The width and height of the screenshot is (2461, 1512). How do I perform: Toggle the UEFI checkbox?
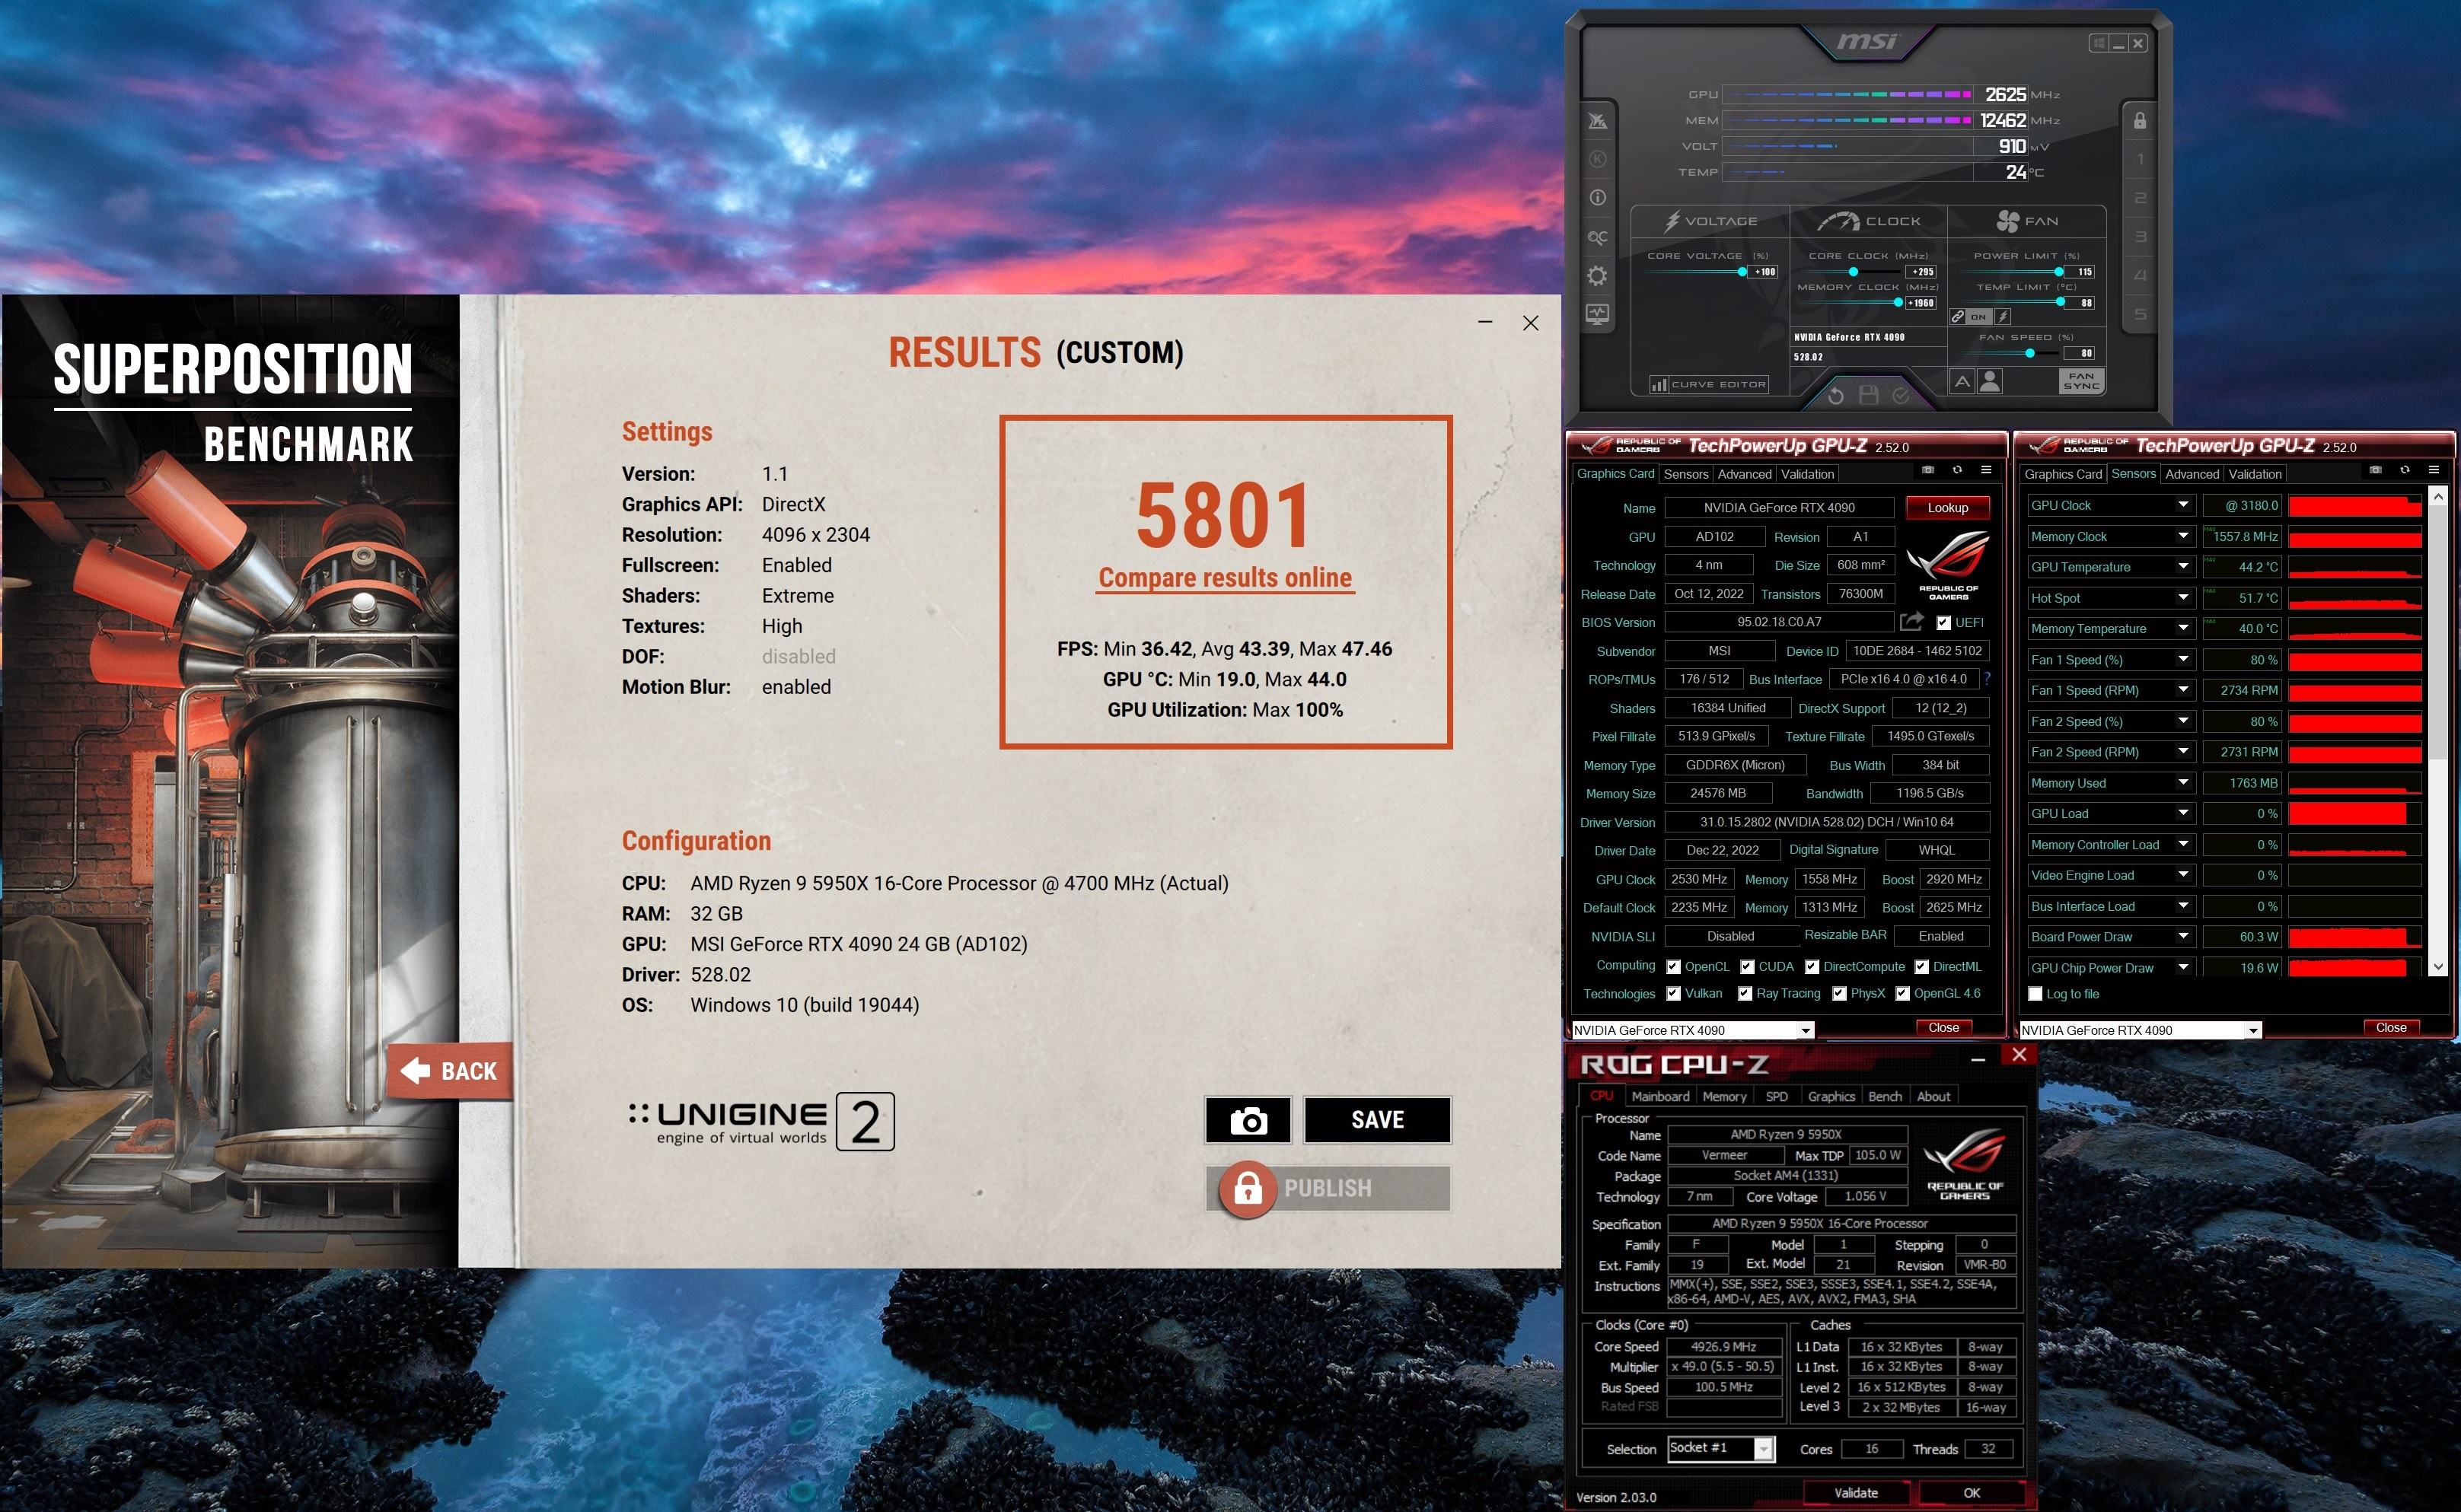pos(1943,622)
